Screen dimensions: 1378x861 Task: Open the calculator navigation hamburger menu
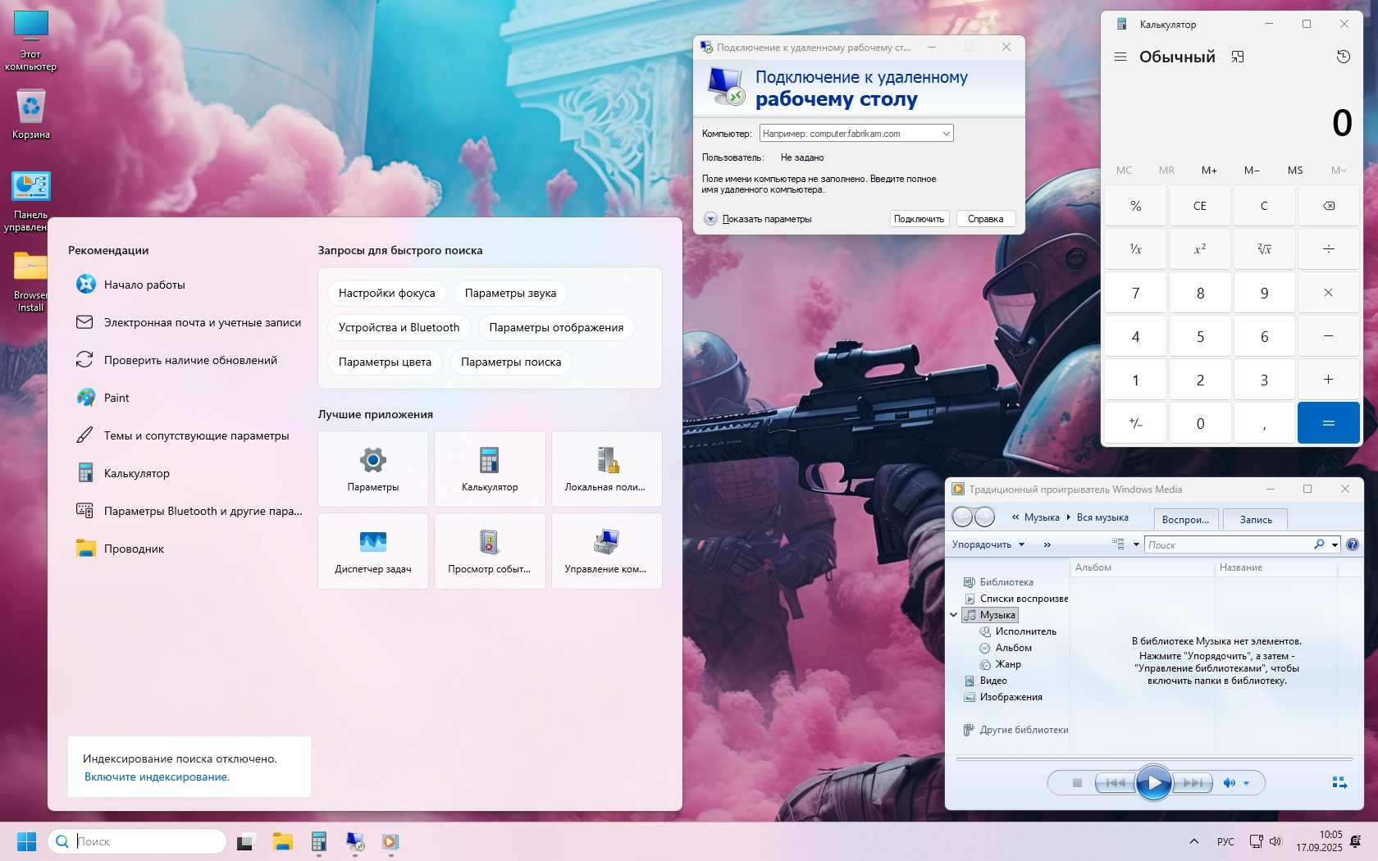[x=1120, y=57]
